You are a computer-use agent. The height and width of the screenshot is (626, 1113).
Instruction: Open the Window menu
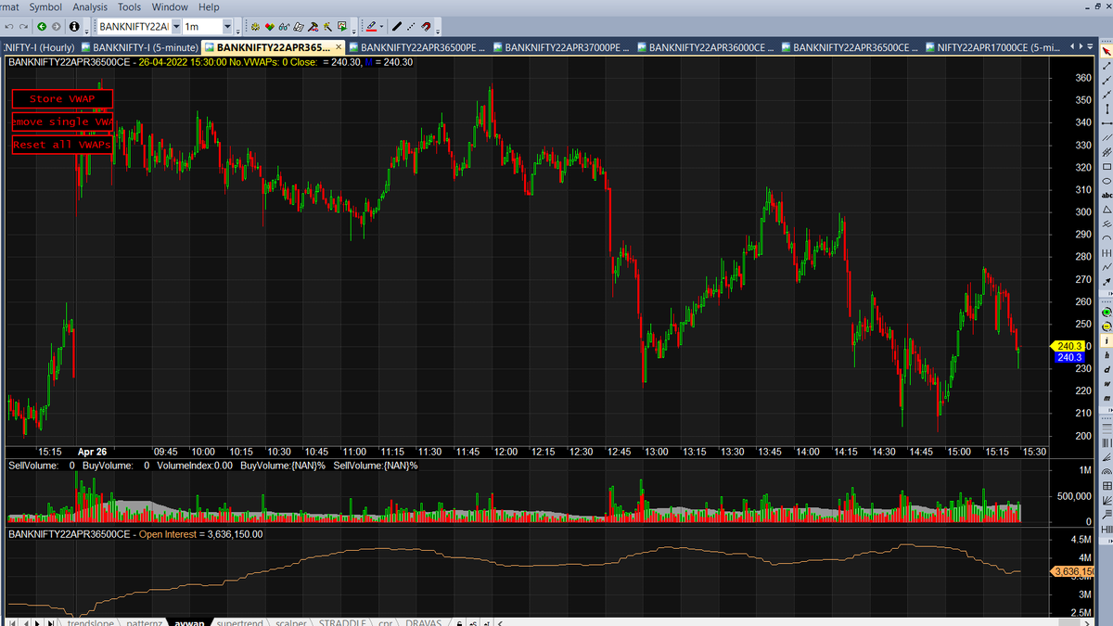coord(170,6)
